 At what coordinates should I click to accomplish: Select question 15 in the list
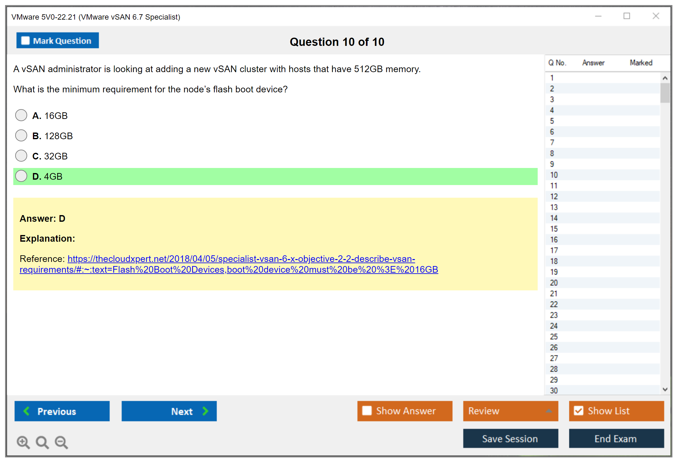554,229
